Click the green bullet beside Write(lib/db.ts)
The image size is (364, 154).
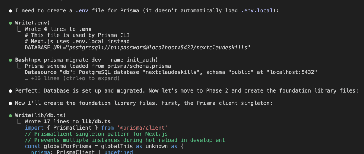[x=11, y=115]
